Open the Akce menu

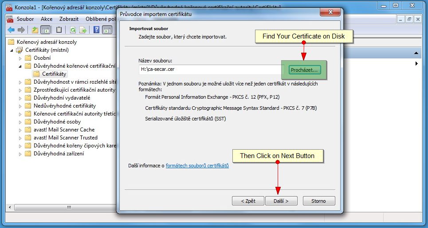(x=47, y=19)
